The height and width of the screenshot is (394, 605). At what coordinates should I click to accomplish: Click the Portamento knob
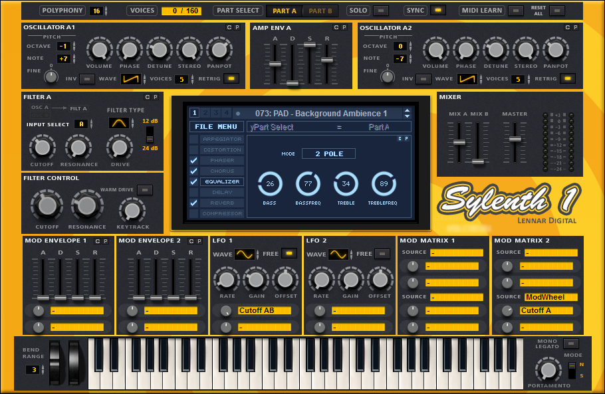click(548, 370)
